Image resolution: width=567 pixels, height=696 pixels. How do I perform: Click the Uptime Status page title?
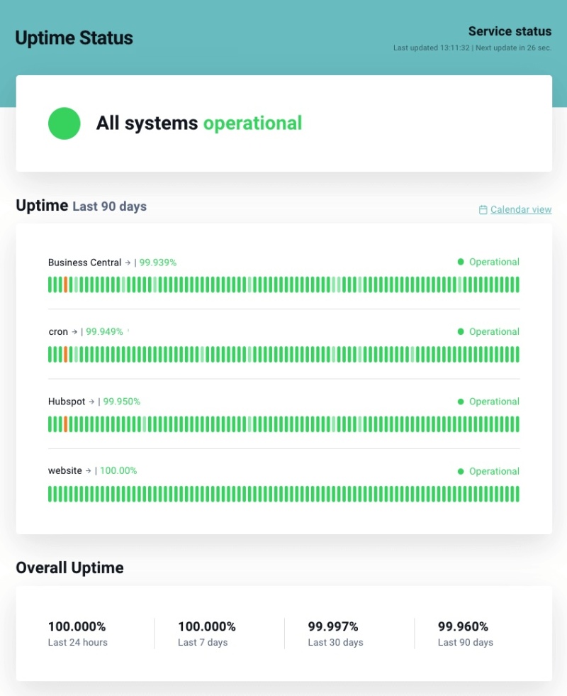coord(74,38)
